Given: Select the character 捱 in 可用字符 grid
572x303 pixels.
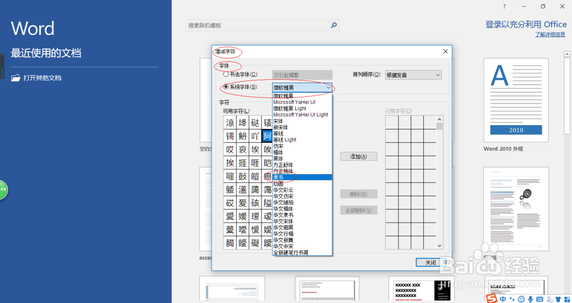Looking at the screenshot, I should (x=243, y=163).
